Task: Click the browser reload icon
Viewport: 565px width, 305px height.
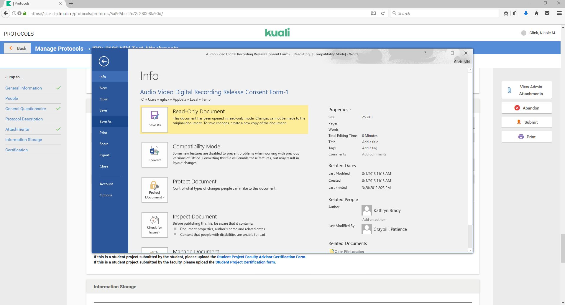Action: 383,13
